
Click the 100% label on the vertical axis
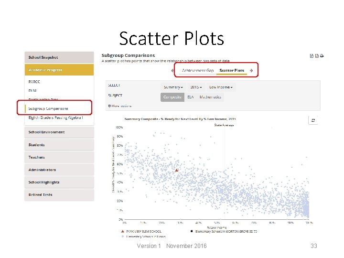coord(119,127)
